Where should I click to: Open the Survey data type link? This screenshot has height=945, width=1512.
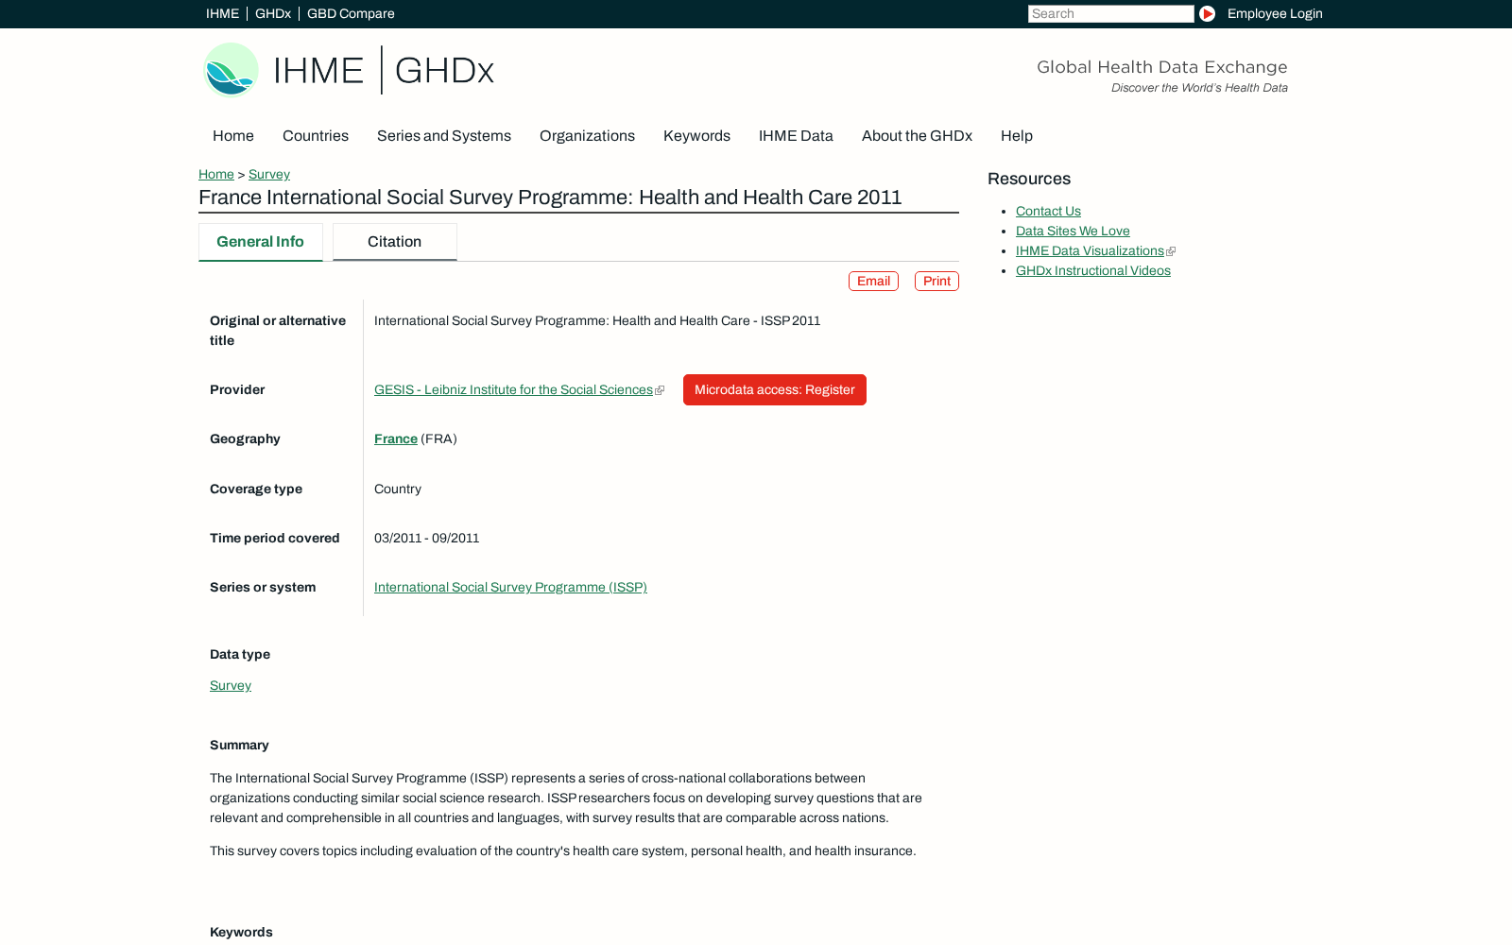[231, 685]
